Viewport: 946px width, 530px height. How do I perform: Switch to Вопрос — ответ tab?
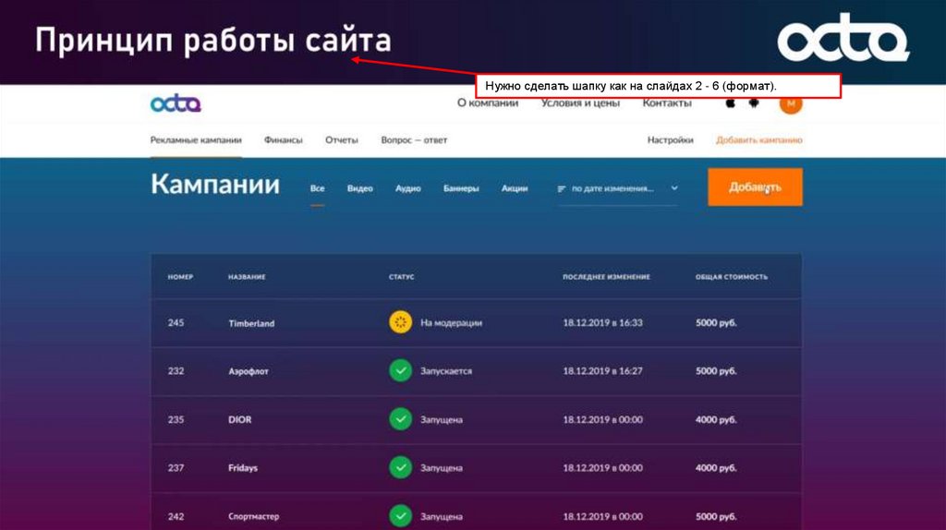pyautogui.click(x=414, y=139)
